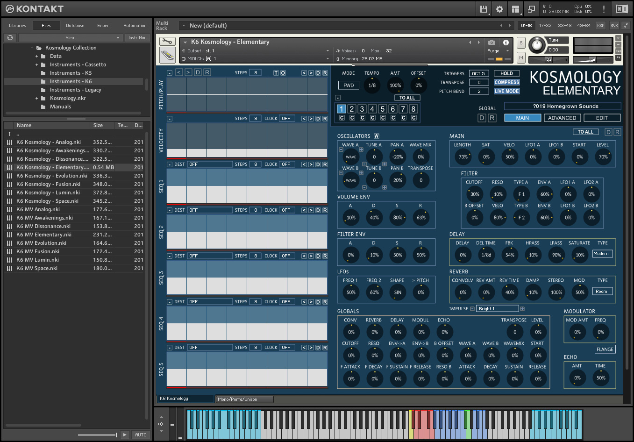
Task: Click the EDIT page button
Action: pyautogui.click(x=602, y=118)
